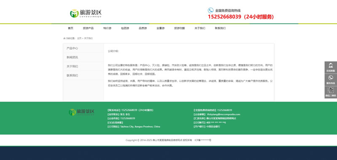Click the QQ在线客服 footer entry
This screenshot has height=160, width=337.
pyautogui.click(x=115, y=123)
